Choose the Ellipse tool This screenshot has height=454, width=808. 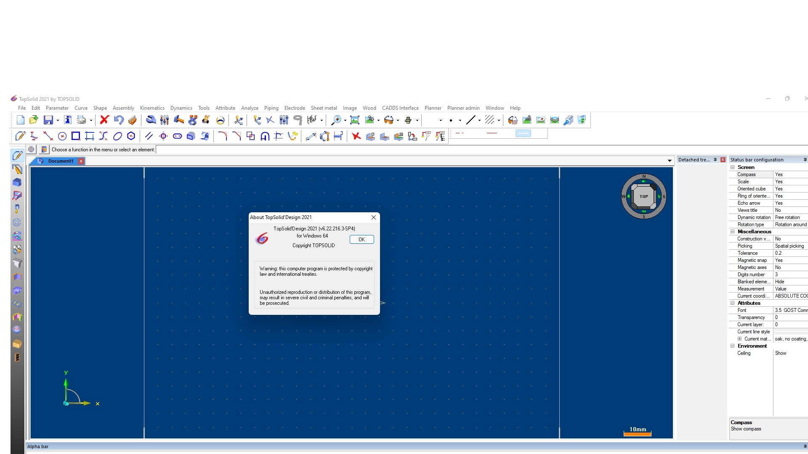click(x=117, y=136)
